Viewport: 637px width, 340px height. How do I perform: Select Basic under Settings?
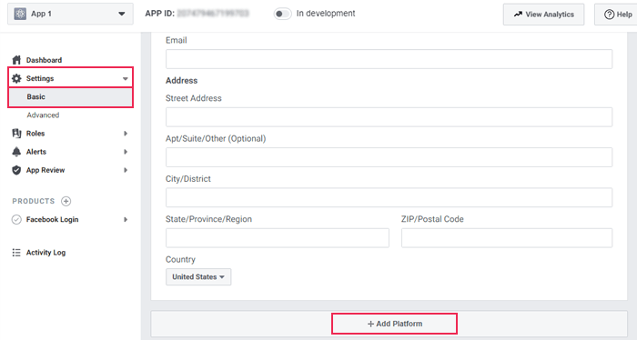pos(70,97)
